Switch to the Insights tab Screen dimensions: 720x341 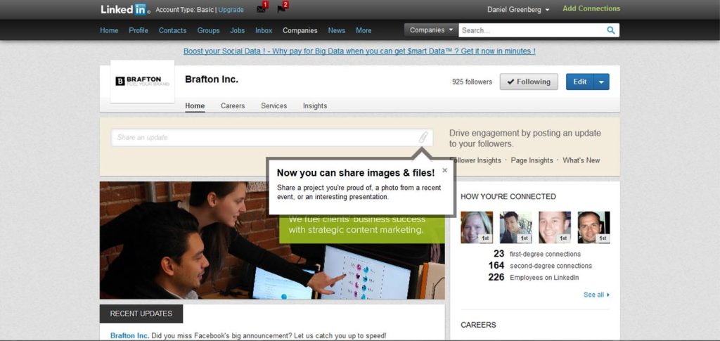[x=315, y=106]
